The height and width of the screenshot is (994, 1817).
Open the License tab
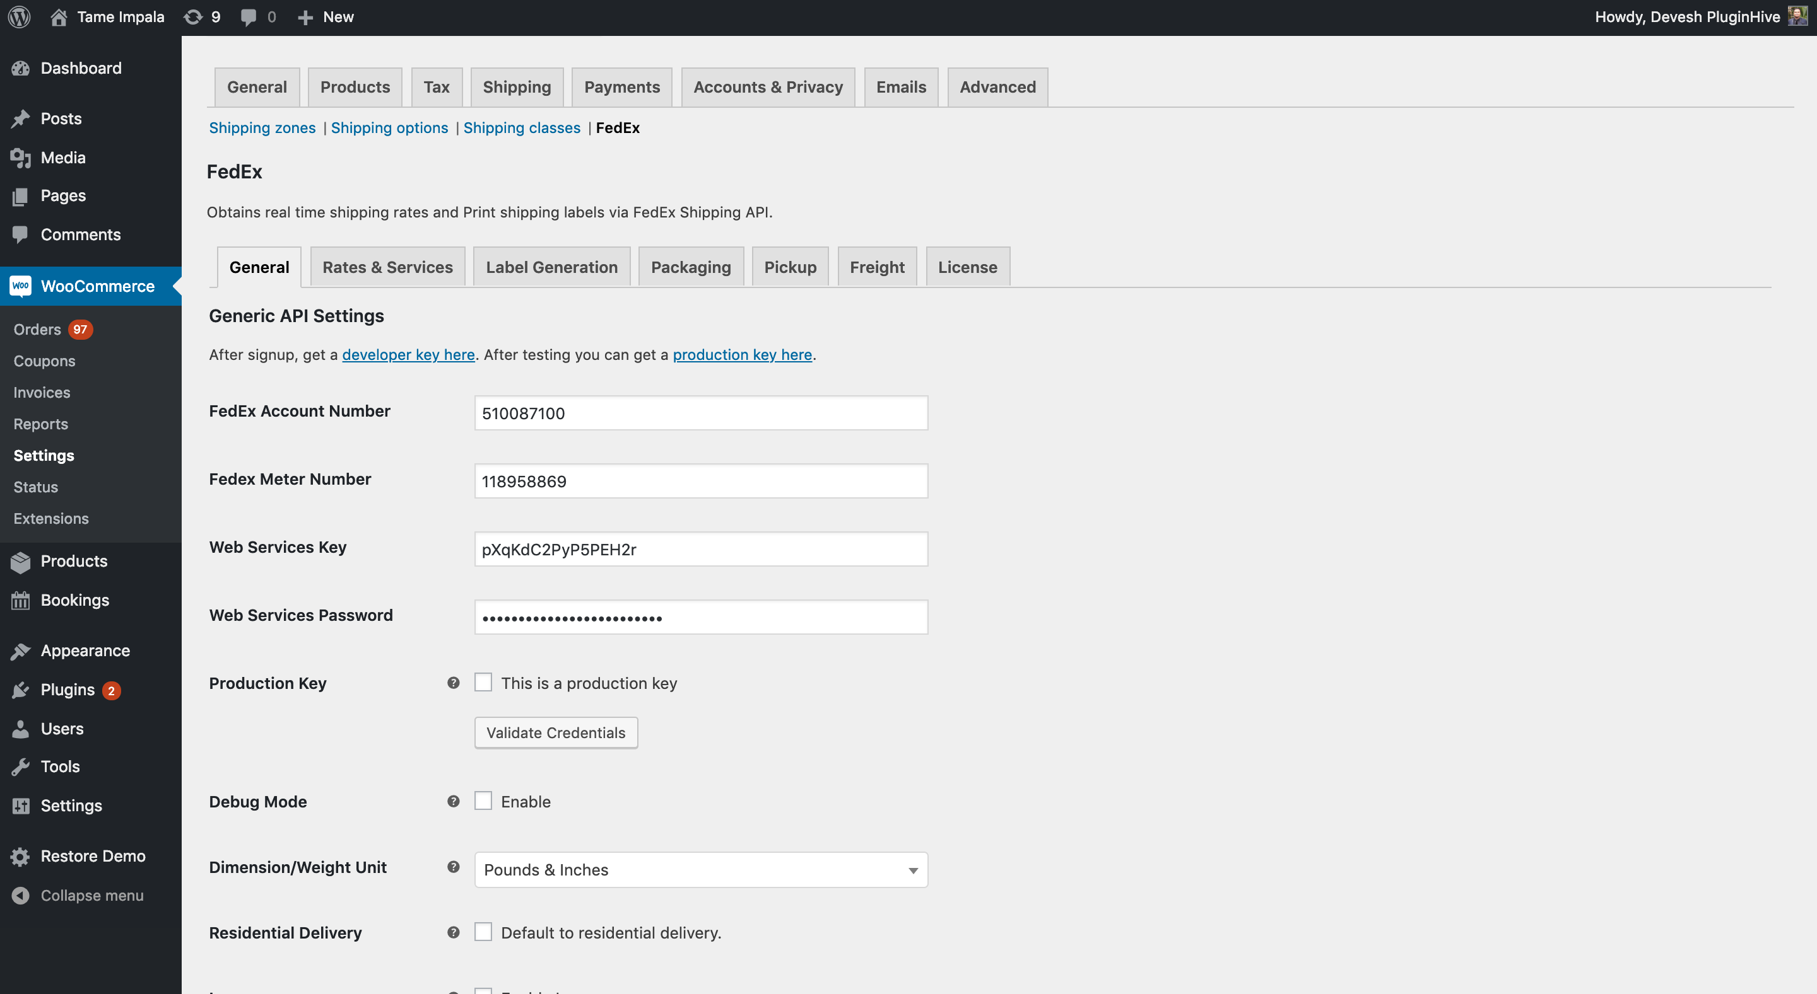coord(968,267)
